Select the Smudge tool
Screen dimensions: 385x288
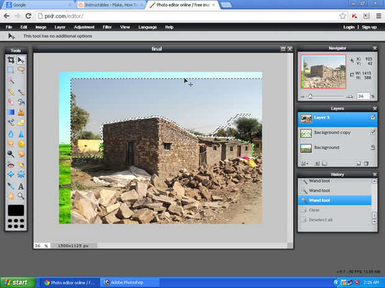pos(11,144)
